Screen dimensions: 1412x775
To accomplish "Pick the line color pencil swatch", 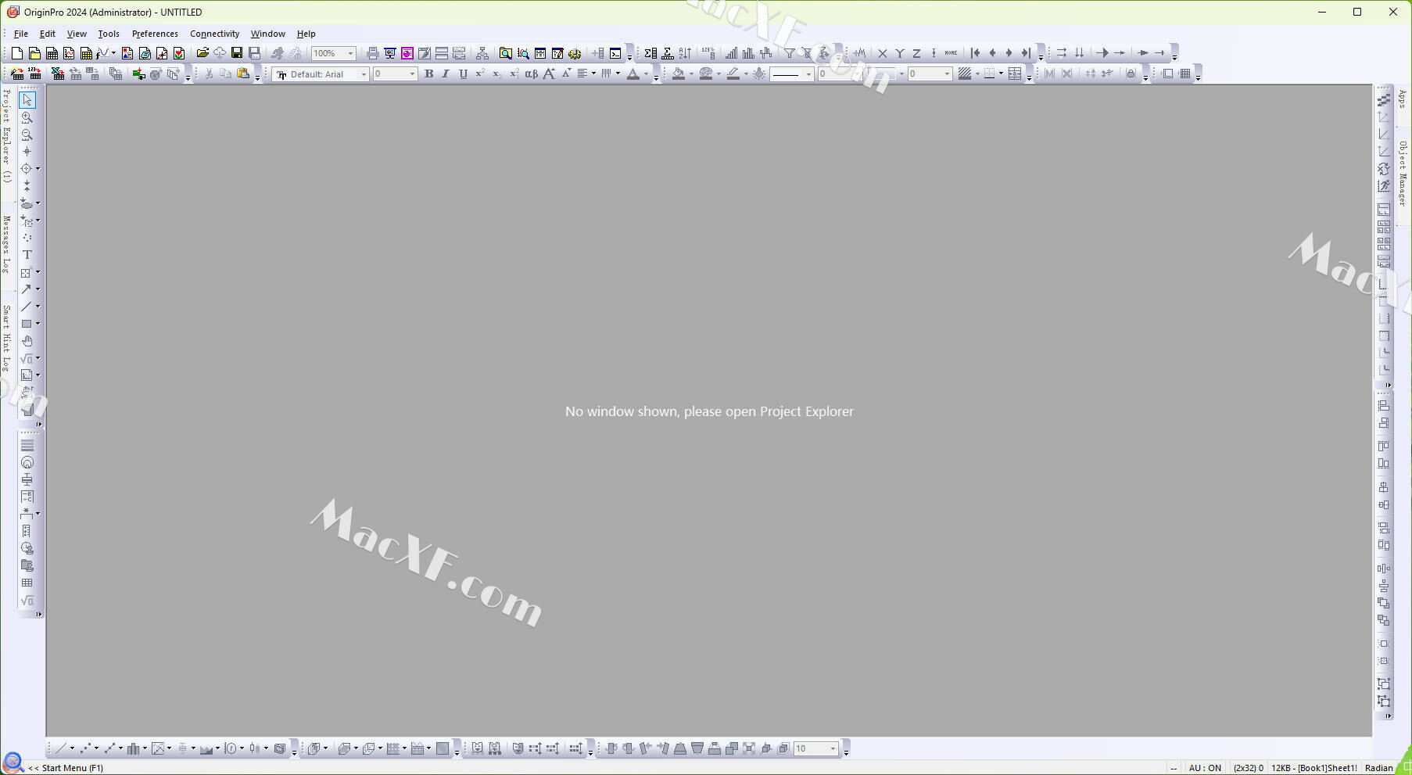I will pos(733,74).
